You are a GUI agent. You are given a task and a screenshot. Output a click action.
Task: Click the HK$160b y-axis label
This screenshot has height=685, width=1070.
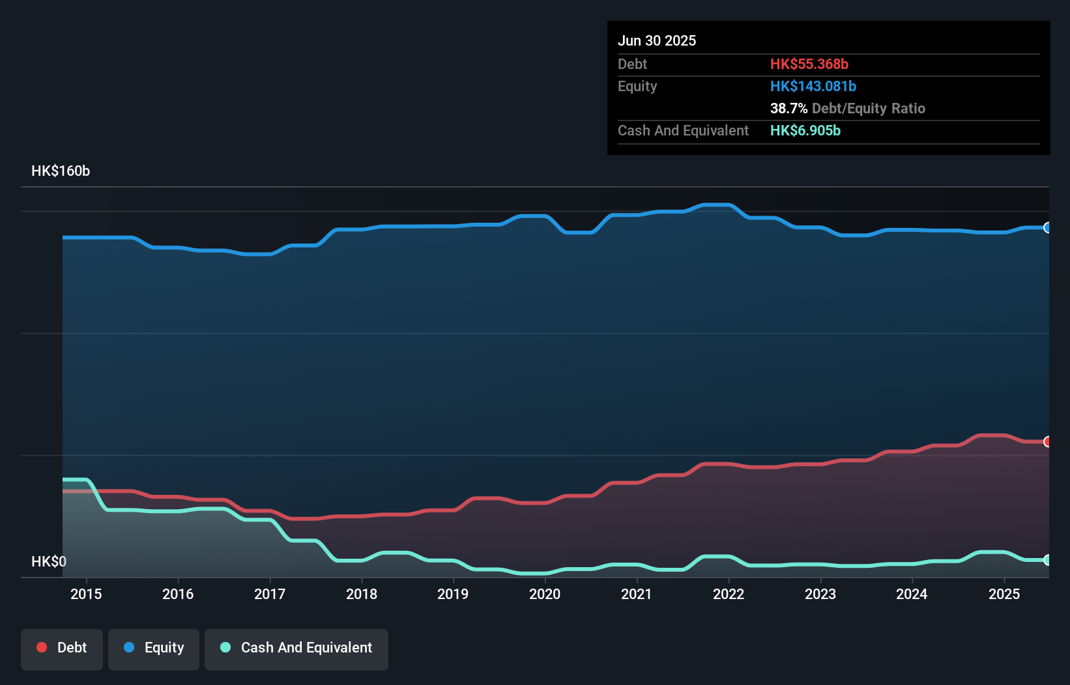click(61, 171)
